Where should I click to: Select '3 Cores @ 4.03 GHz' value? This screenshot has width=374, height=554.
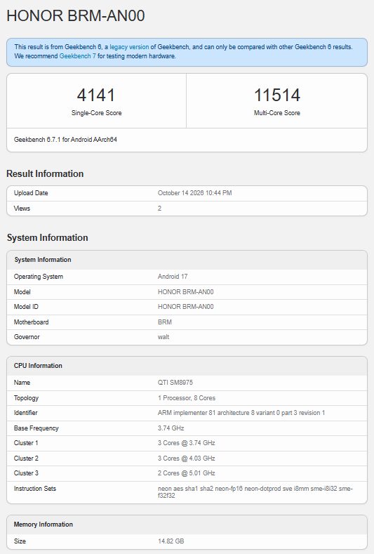(x=187, y=459)
